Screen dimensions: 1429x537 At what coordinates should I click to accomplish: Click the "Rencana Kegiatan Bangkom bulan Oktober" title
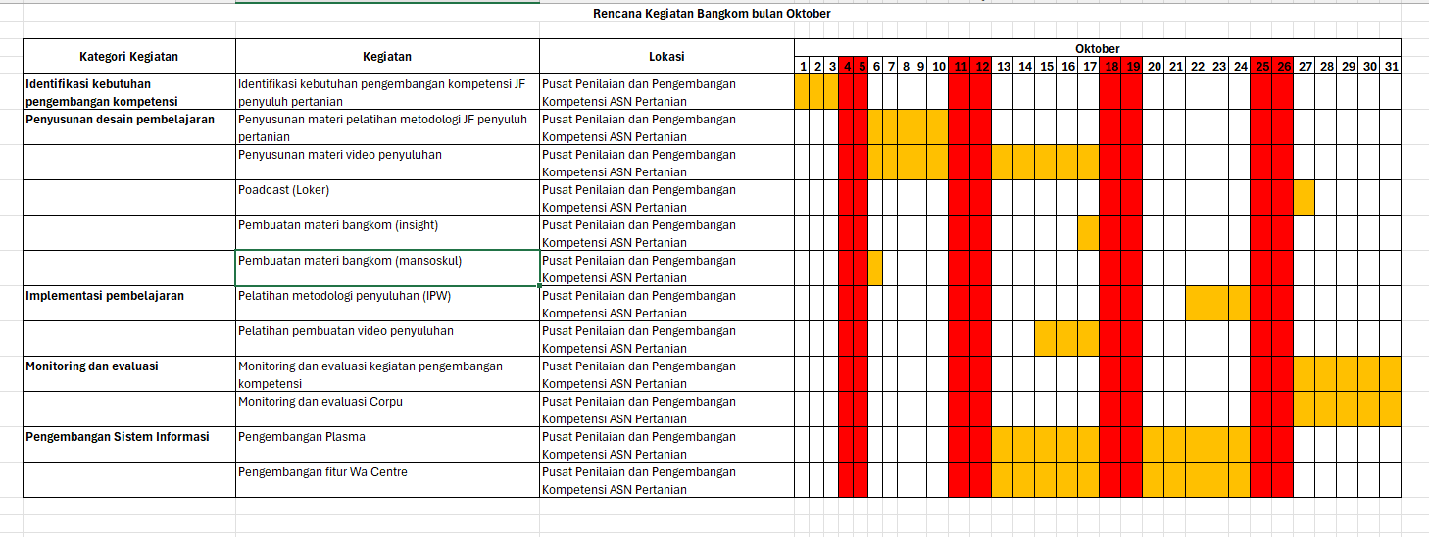pyautogui.click(x=712, y=14)
